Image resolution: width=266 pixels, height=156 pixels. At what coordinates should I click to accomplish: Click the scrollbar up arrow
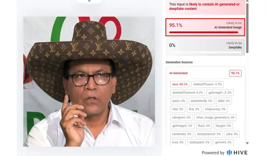click(247, 1)
